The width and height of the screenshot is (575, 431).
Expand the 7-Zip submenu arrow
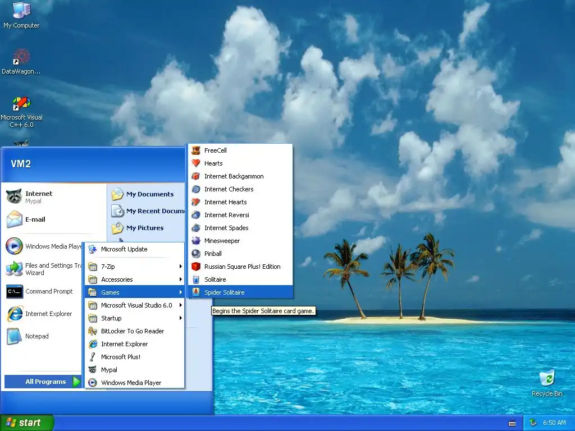(180, 267)
